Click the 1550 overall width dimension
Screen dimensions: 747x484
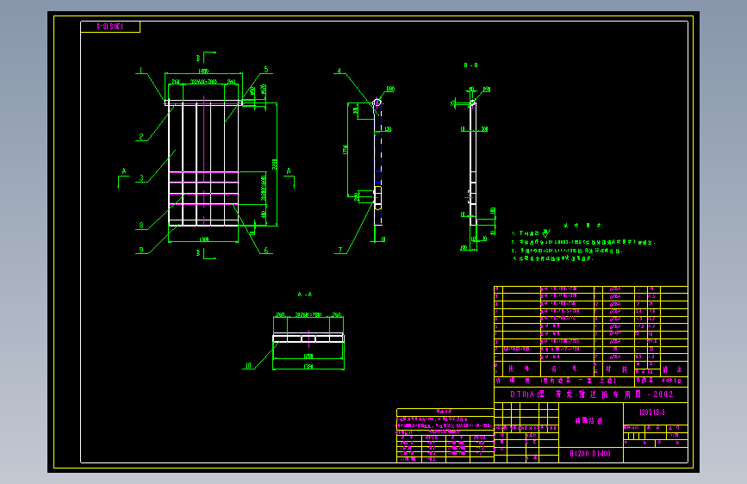(203, 71)
